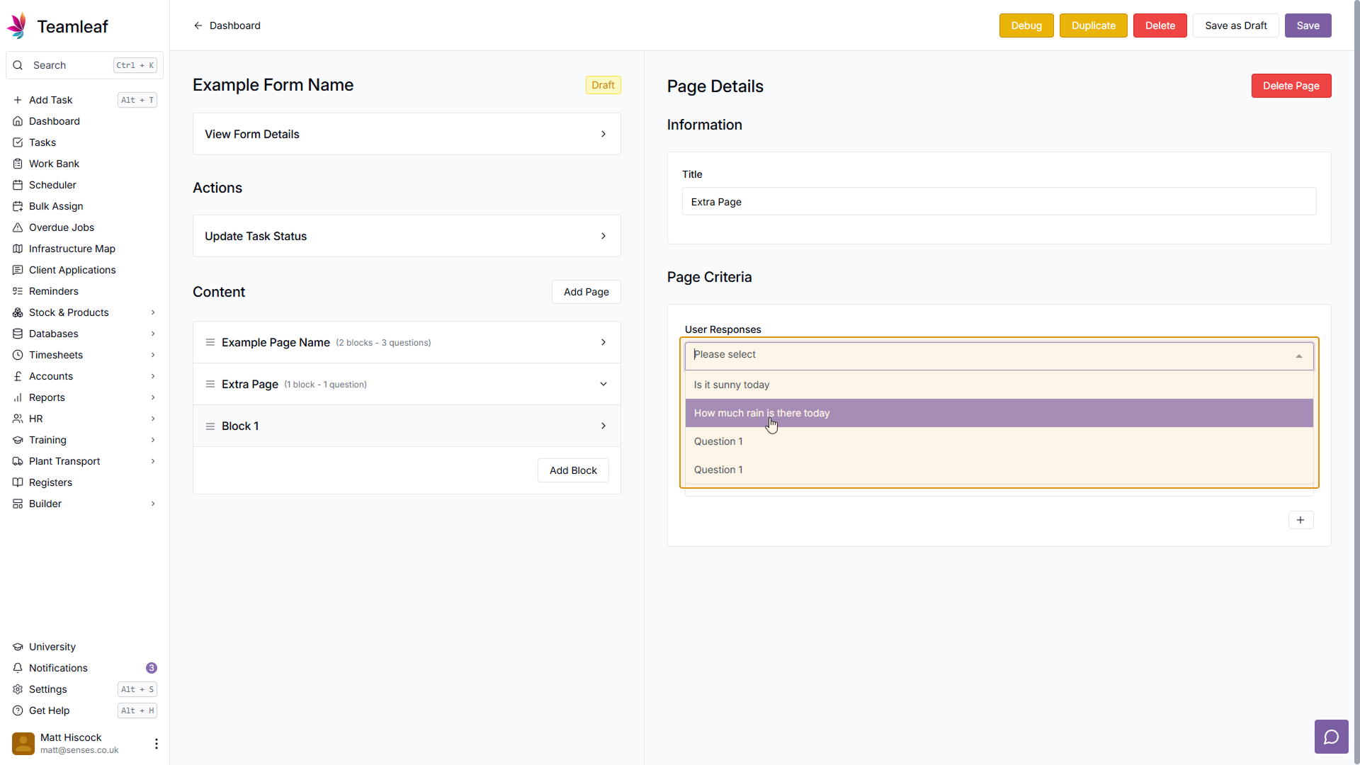Click the Title input field
Image resolution: width=1360 pixels, height=765 pixels.
pyautogui.click(x=998, y=202)
